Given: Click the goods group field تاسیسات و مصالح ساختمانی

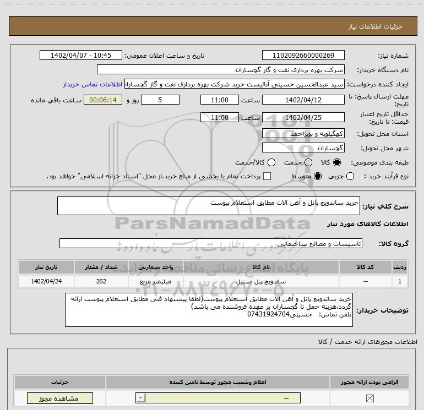Looking at the screenshot, I should click(x=211, y=243).
